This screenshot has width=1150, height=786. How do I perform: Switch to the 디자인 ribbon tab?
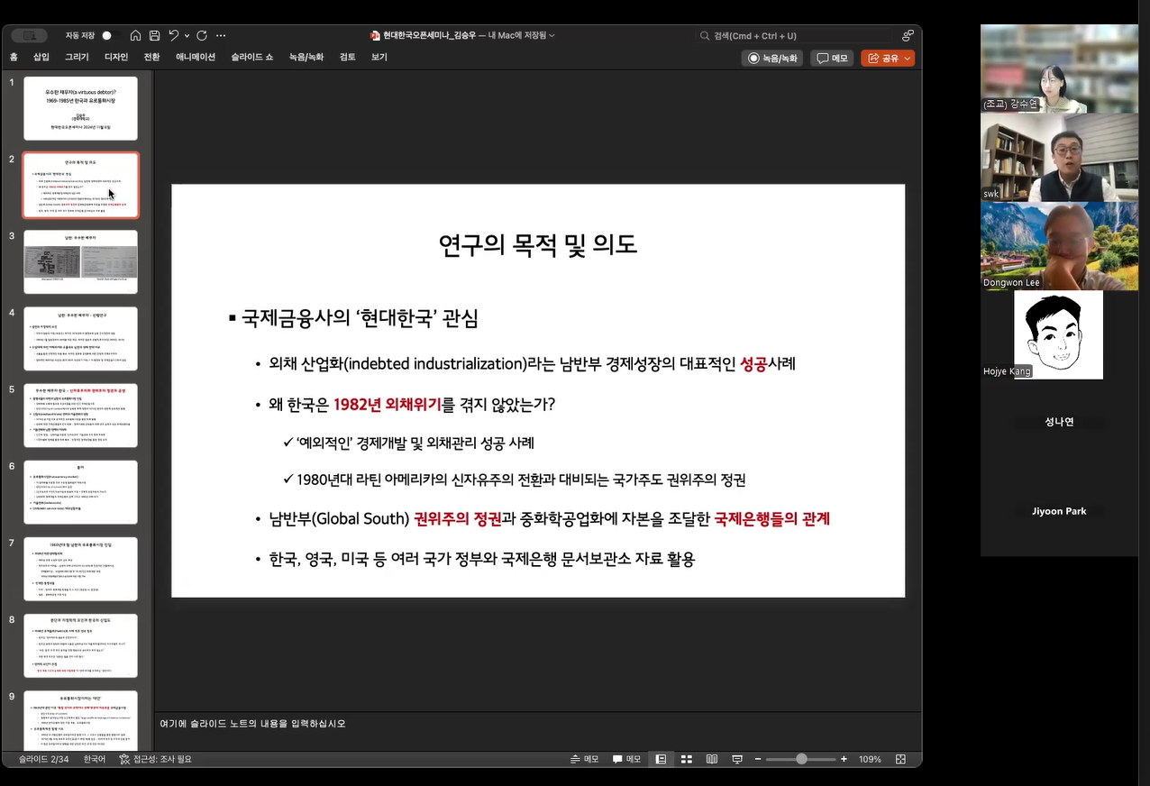[116, 57]
